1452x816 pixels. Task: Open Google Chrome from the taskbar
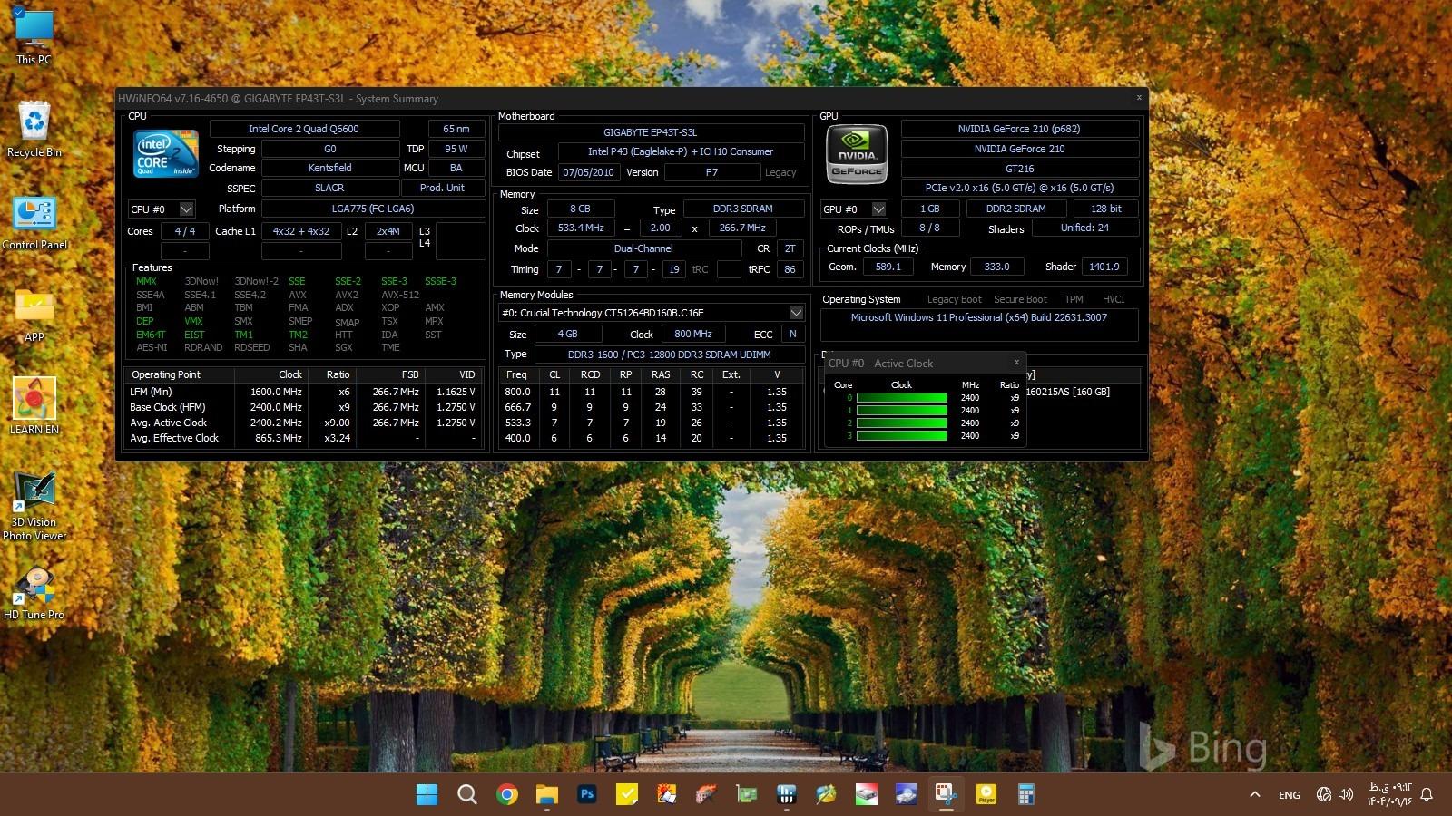(x=507, y=794)
